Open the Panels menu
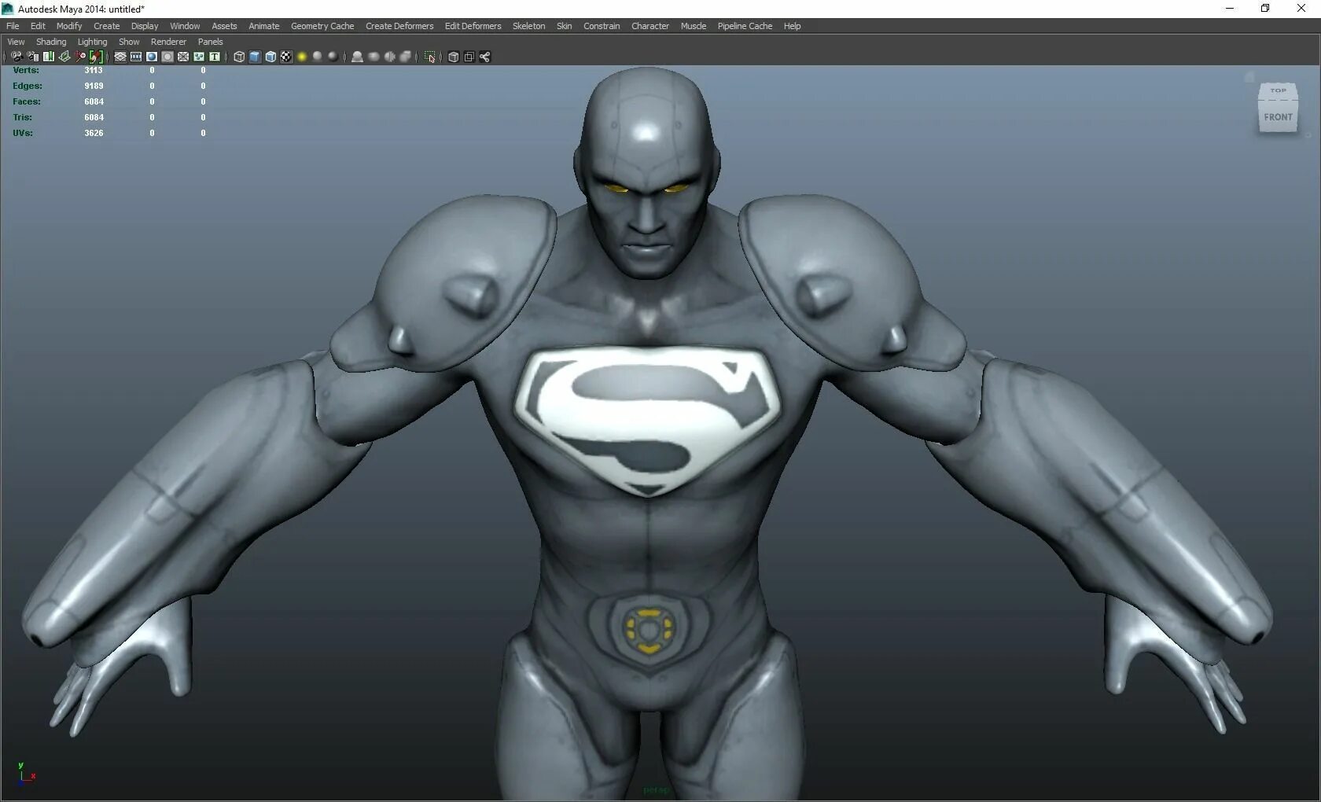 pos(210,42)
